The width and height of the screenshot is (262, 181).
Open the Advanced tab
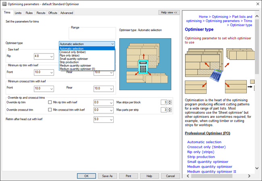point(67,13)
